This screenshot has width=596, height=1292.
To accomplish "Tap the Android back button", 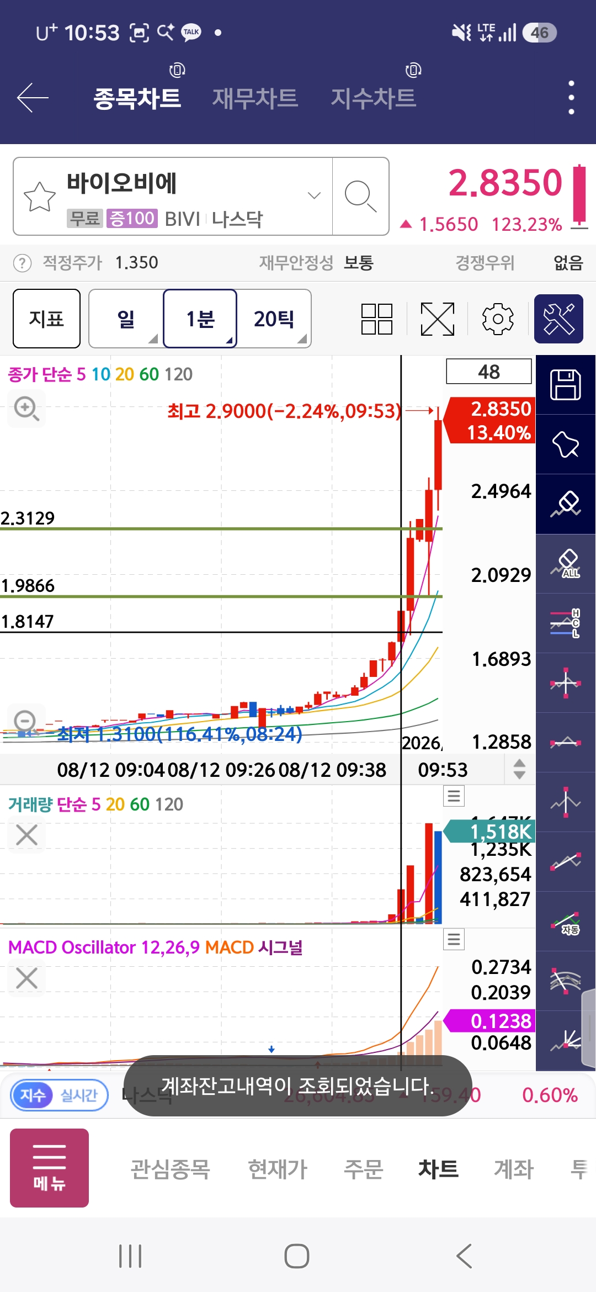I will pyautogui.click(x=464, y=1256).
